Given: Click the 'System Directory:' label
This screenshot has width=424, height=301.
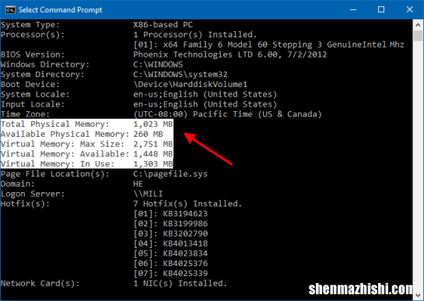Looking at the screenshot, I should point(43,75).
